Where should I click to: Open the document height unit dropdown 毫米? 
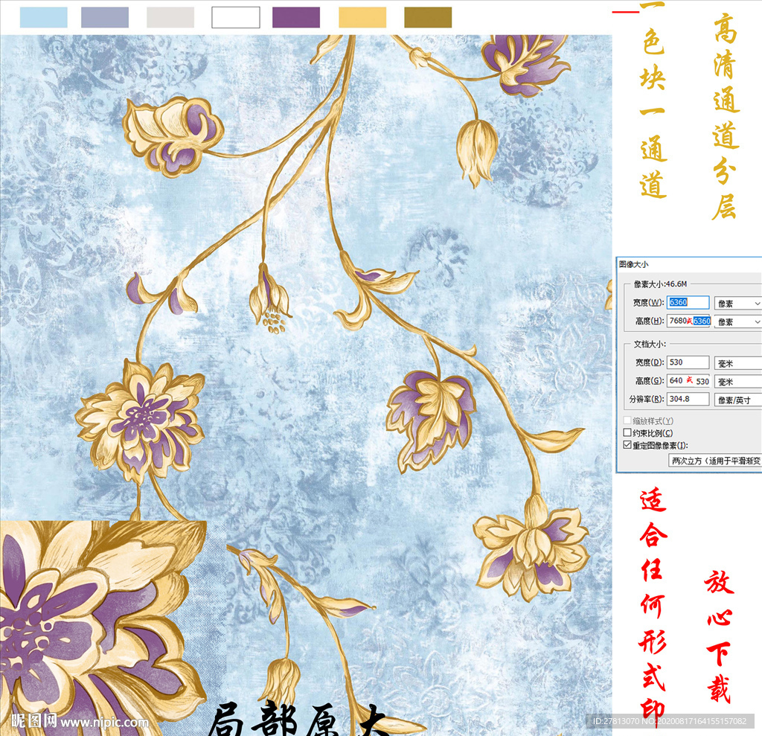point(737,382)
